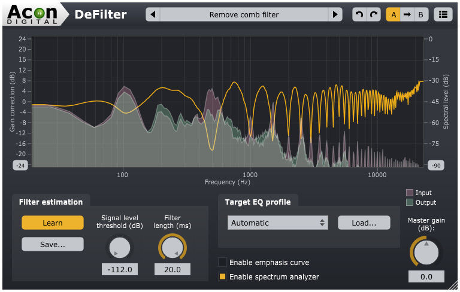Enable emphasis curve checkbox
Image resolution: width=460 pixels, height=292 pixels.
coord(222,262)
